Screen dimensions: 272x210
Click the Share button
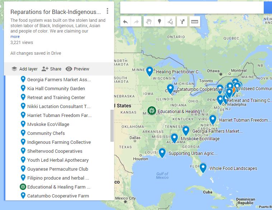51,69
